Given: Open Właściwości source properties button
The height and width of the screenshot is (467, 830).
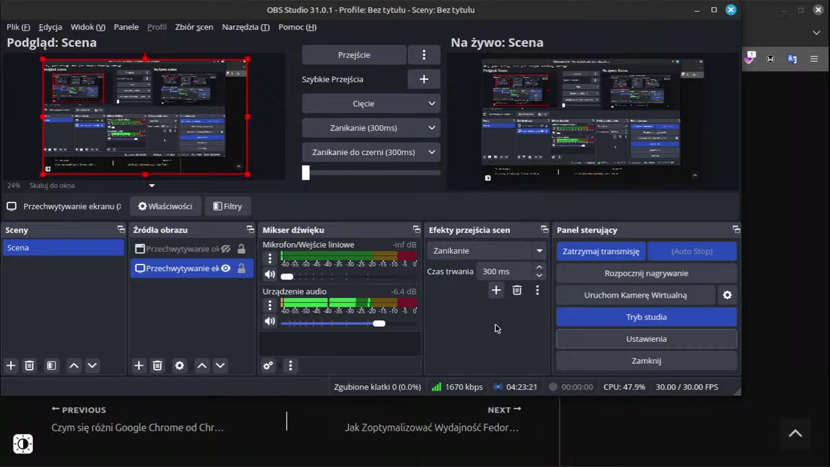Looking at the screenshot, I should (165, 206).
